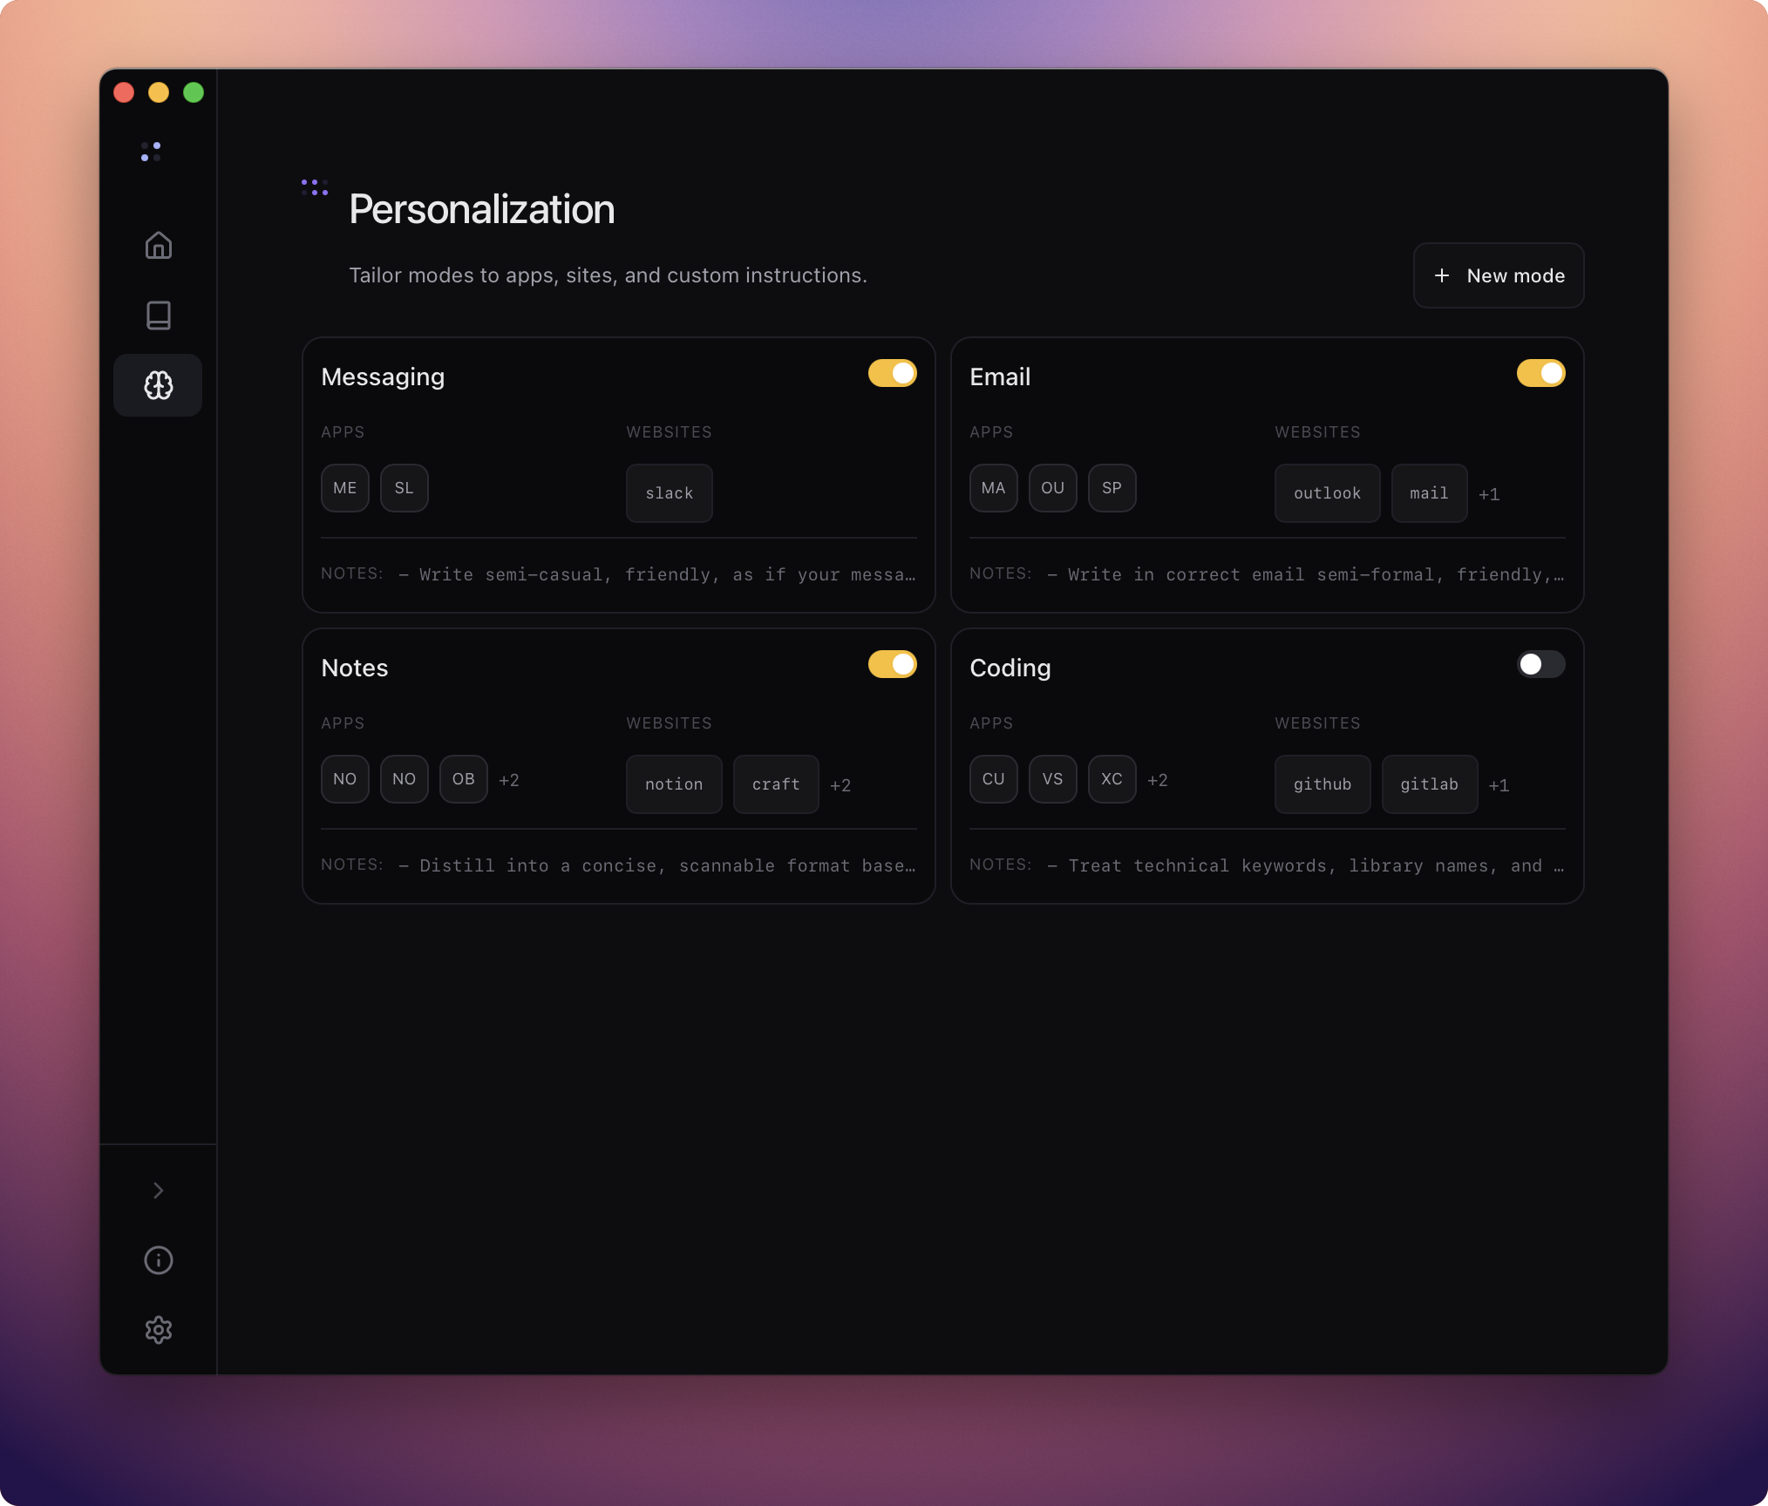Click the info circle icon
1768x1506 pixels.
[158, 1260]
